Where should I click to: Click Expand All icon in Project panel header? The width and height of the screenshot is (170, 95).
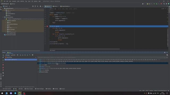tap(35, 6)
